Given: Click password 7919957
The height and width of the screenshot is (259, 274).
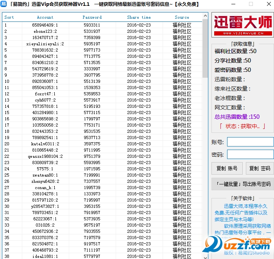Looking at the screenshot, I should coord(92,213).
